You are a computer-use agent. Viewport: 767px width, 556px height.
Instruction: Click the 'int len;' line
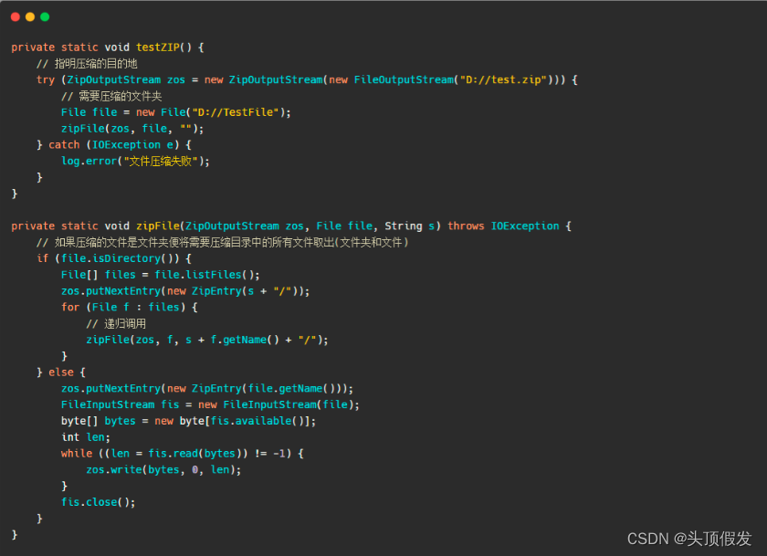coord(86,437)
